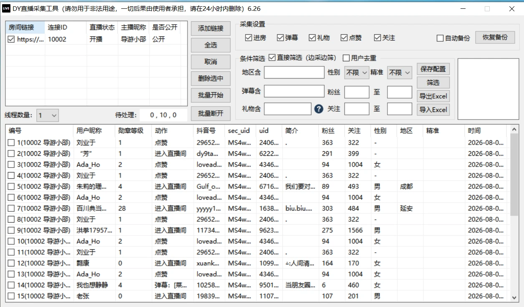This screenshot has height=307, width=524.
Task: Uncheck the room link row checkbox
Action: [11, 39]
